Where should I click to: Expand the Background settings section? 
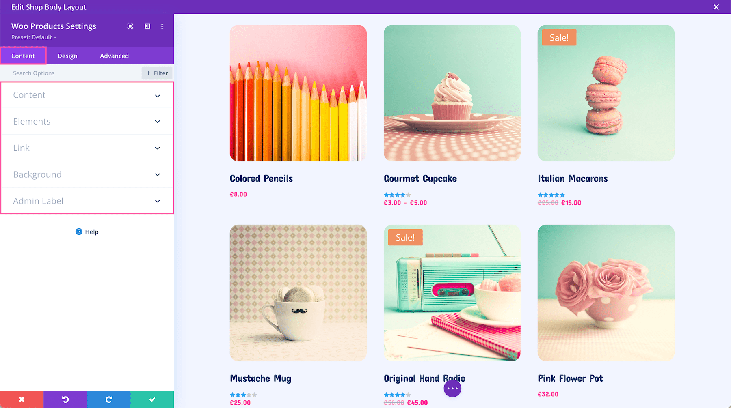coord(87,174)
